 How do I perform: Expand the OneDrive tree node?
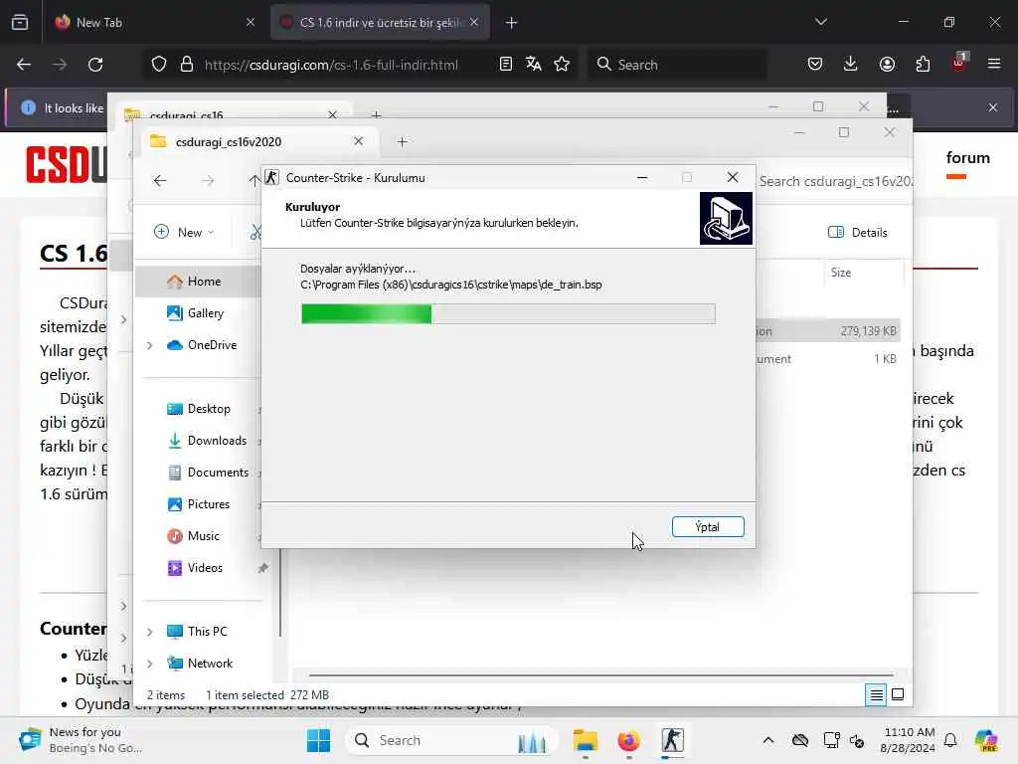coord(150,345)
